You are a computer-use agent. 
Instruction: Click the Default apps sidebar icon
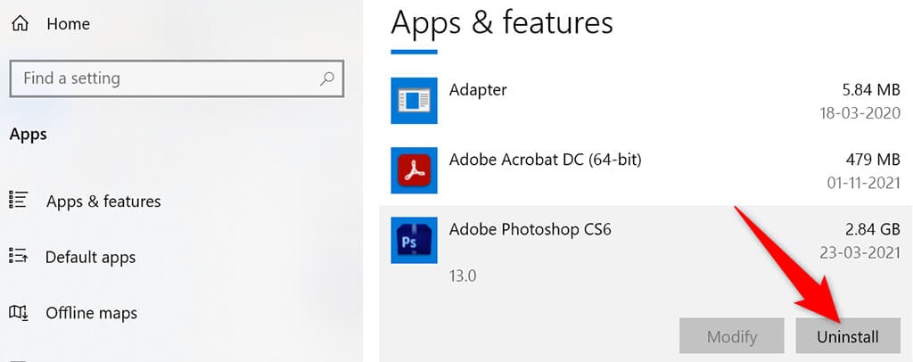pos(19,257)
